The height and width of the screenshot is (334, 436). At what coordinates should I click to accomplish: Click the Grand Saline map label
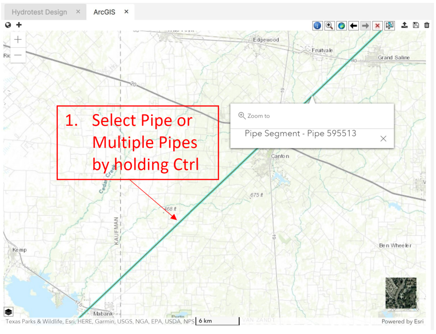(x=393, y=57)
